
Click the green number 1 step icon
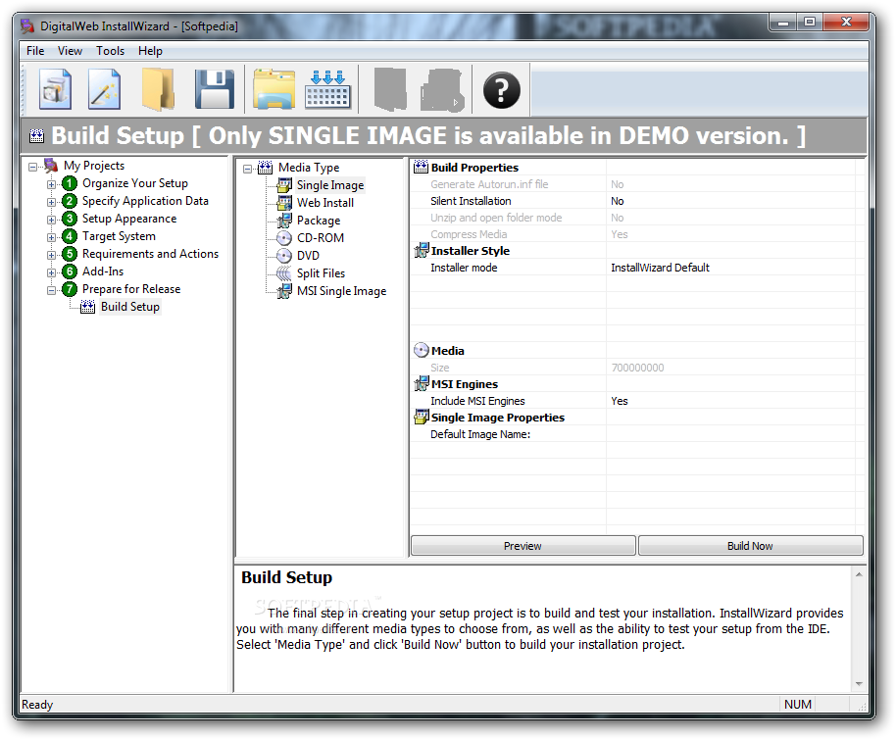[70, 183]
